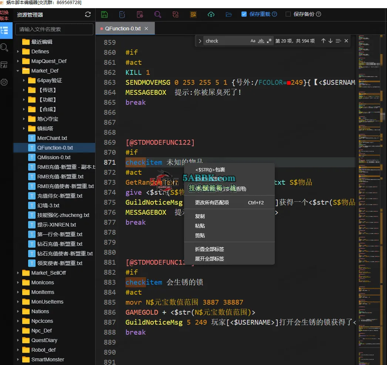This screenshot has width=387, height=365.
Task: Go to previous find match arrow
Action: 323,41
